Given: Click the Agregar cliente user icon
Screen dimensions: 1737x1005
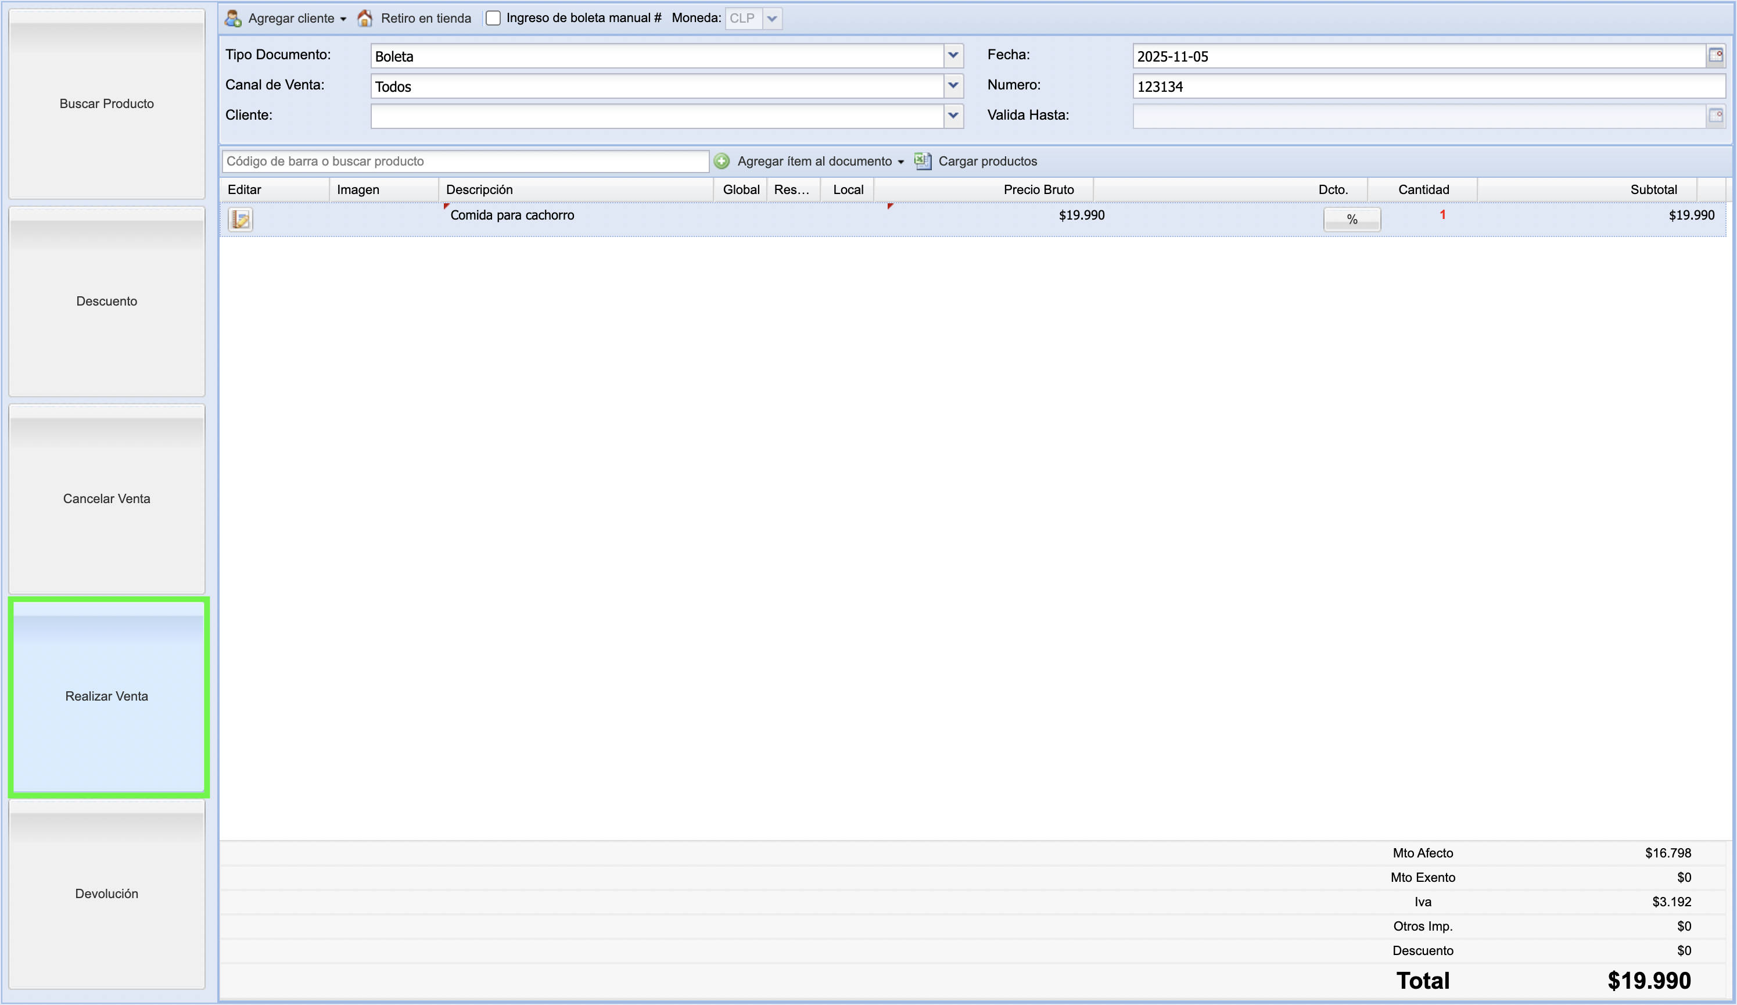Looking at the screenshot, I should (233, 19).
